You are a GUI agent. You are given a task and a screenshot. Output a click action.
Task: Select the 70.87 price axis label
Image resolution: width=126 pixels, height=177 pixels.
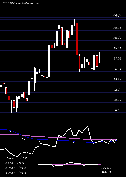coord(117,110)
